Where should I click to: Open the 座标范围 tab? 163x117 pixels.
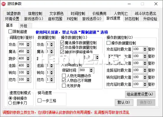[55, 19]
